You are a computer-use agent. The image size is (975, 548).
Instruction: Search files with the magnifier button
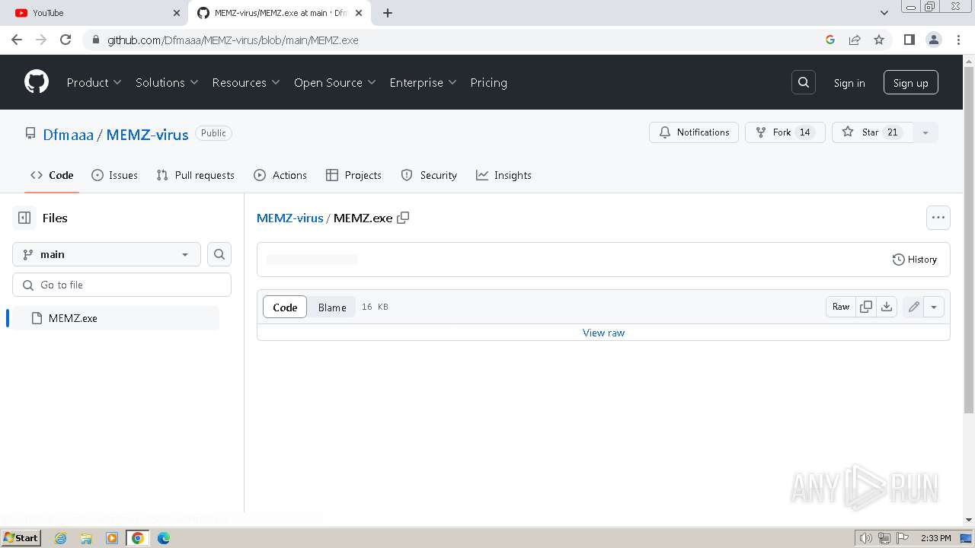(x=219, y=254)
